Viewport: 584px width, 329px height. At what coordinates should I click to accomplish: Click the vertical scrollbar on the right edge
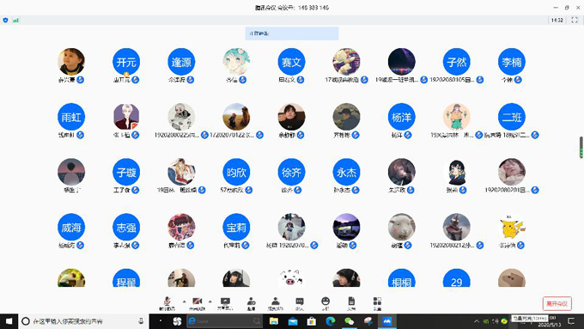[581, 148]
